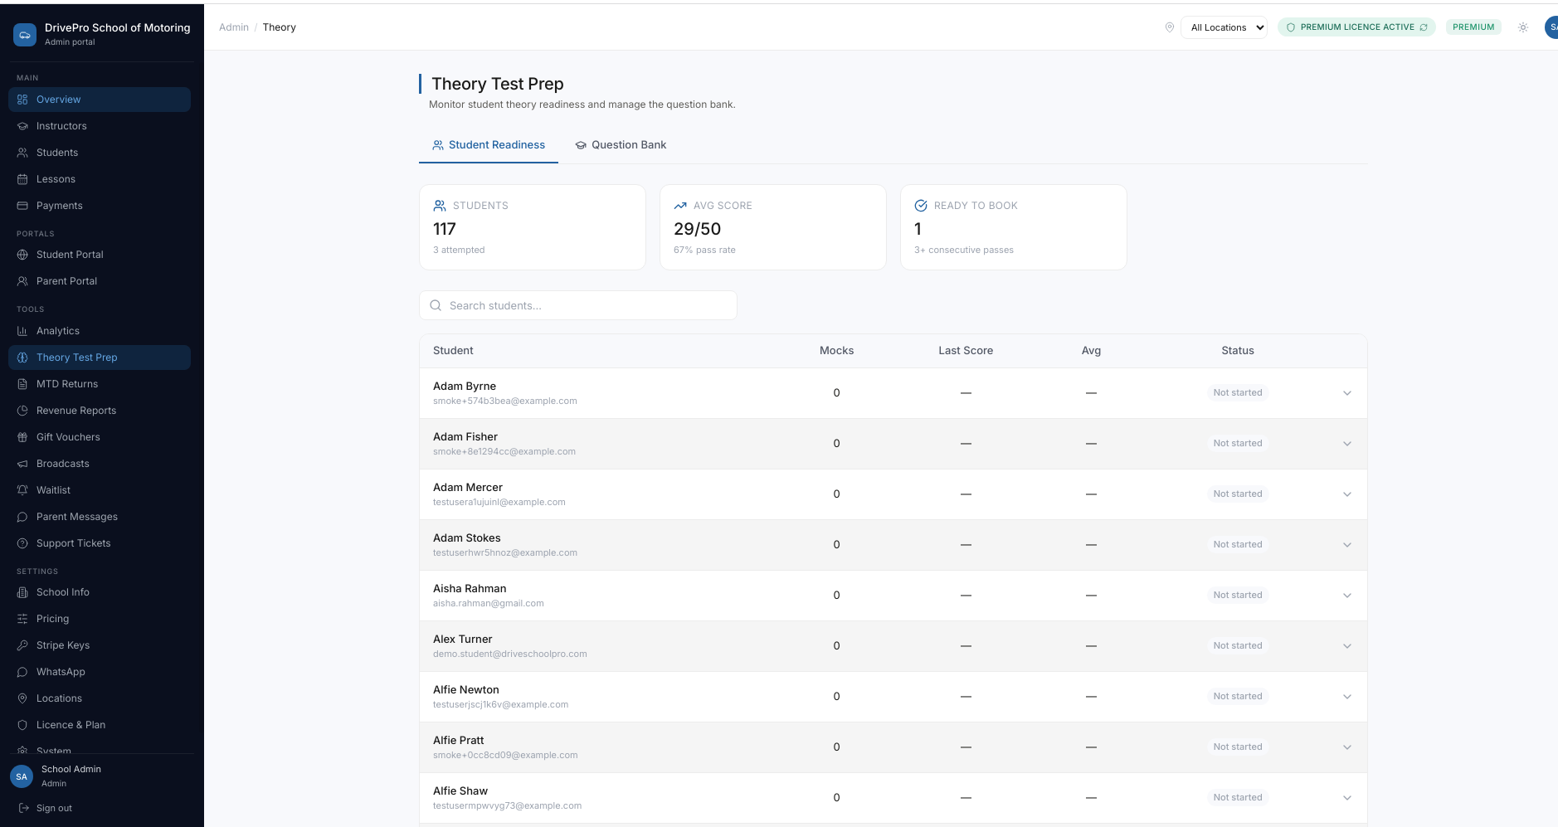Expand Alex Turner's row chevron
This screenshot has height=827, width=1558.
(1347, 646)
